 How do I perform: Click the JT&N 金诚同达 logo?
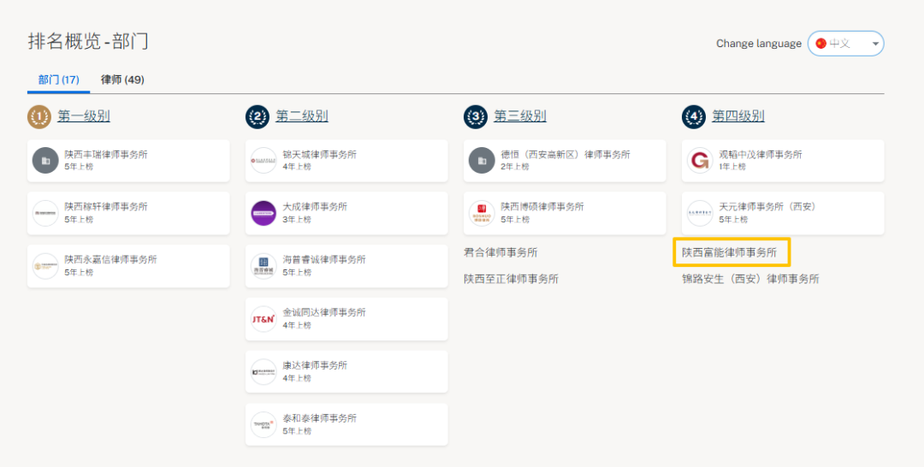(264, 319)
